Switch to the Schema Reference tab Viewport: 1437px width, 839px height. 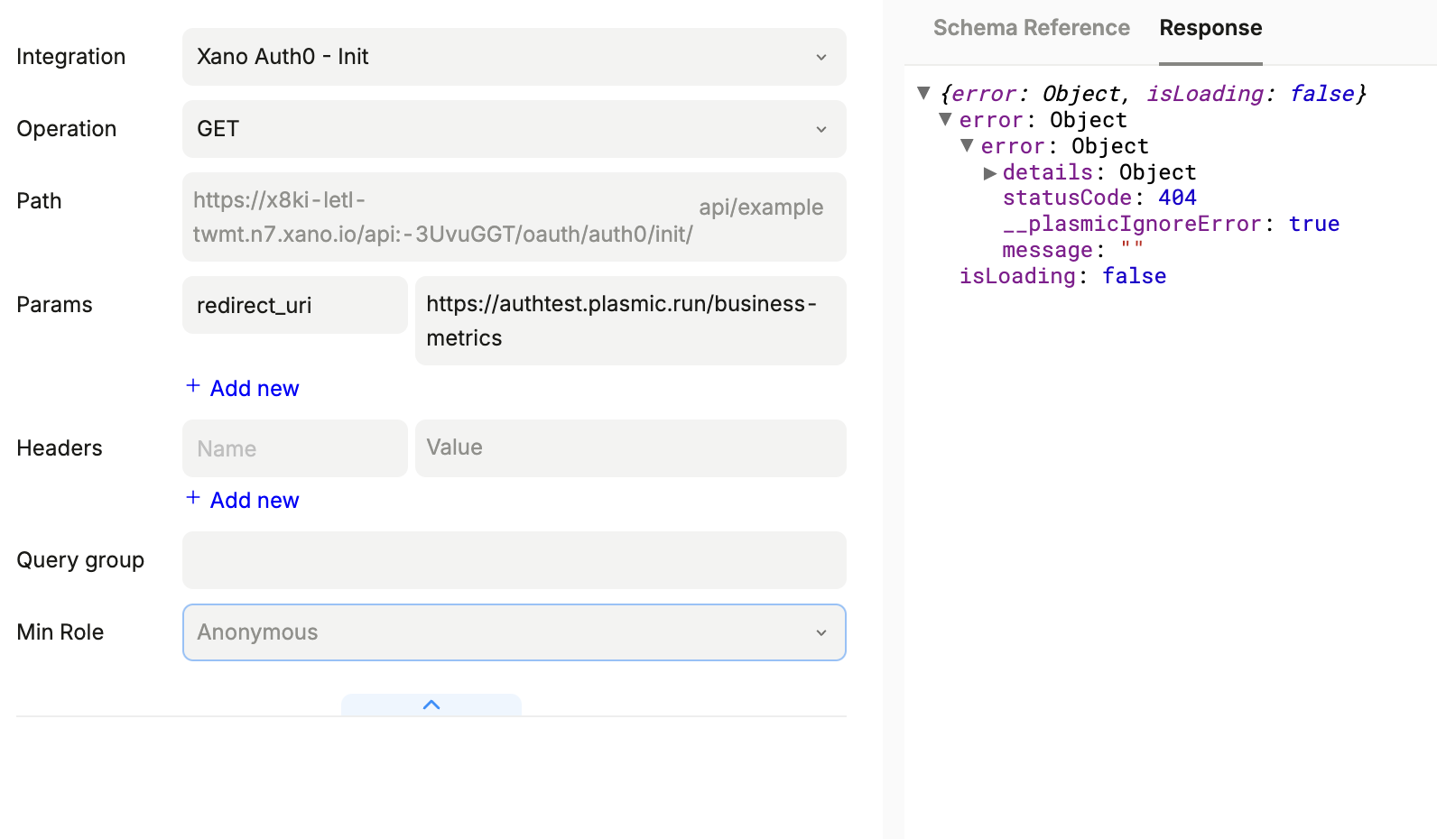(1031, 28)
